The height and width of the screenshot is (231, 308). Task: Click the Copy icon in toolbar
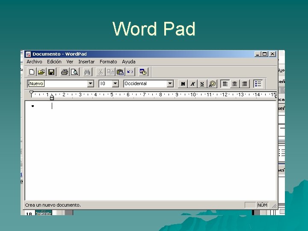110,72
